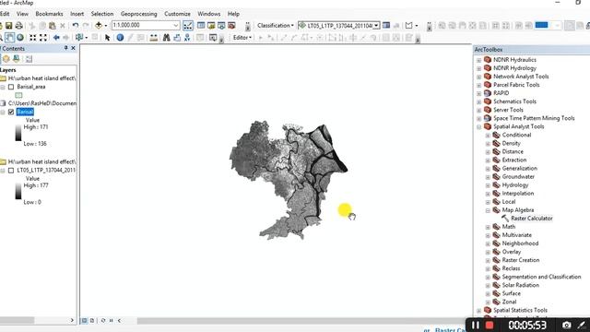590x332 pixels.
Task: Select the Pan hand tool
Action: 10,38
